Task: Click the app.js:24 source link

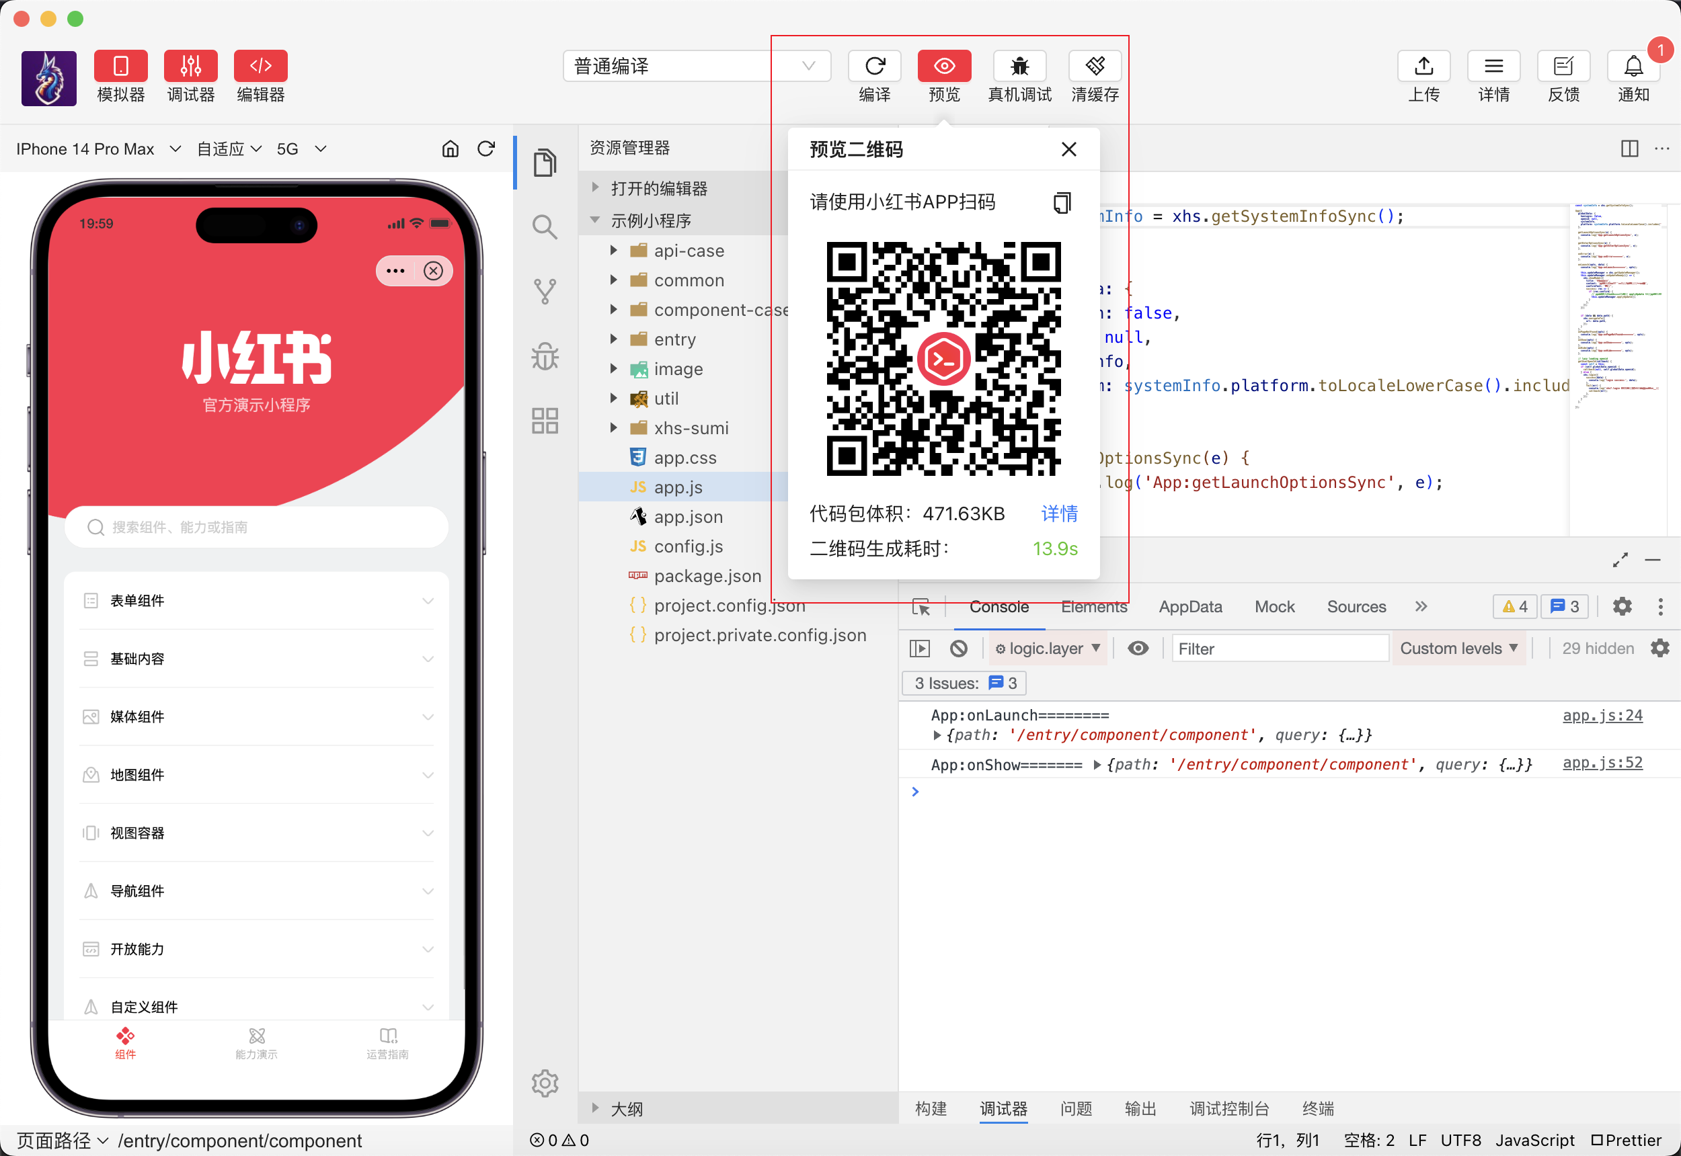Action: pos(1602,716)
